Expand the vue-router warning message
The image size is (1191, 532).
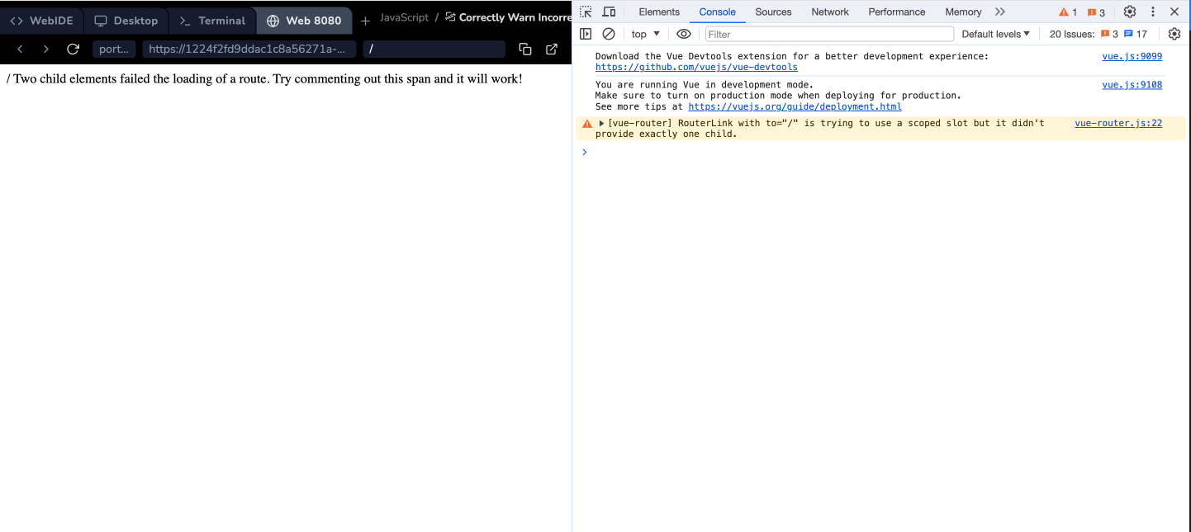tap(602, 124)
